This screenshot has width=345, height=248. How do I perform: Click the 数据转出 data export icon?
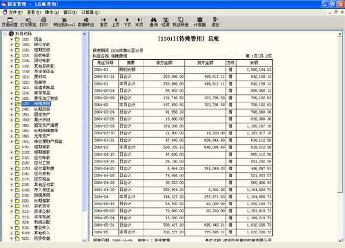point(86,22)
